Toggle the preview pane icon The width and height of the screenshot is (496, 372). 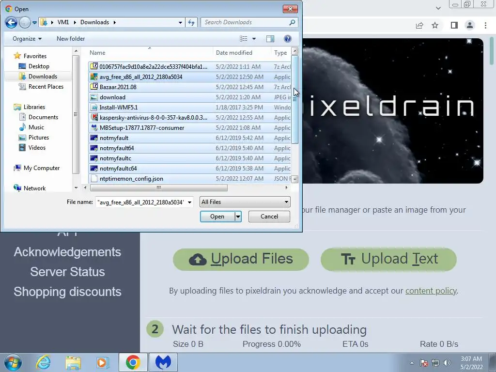270,39
